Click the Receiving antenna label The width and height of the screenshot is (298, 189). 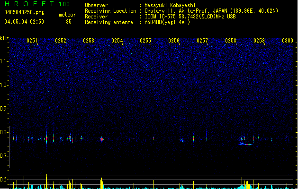tap(109, 22)
